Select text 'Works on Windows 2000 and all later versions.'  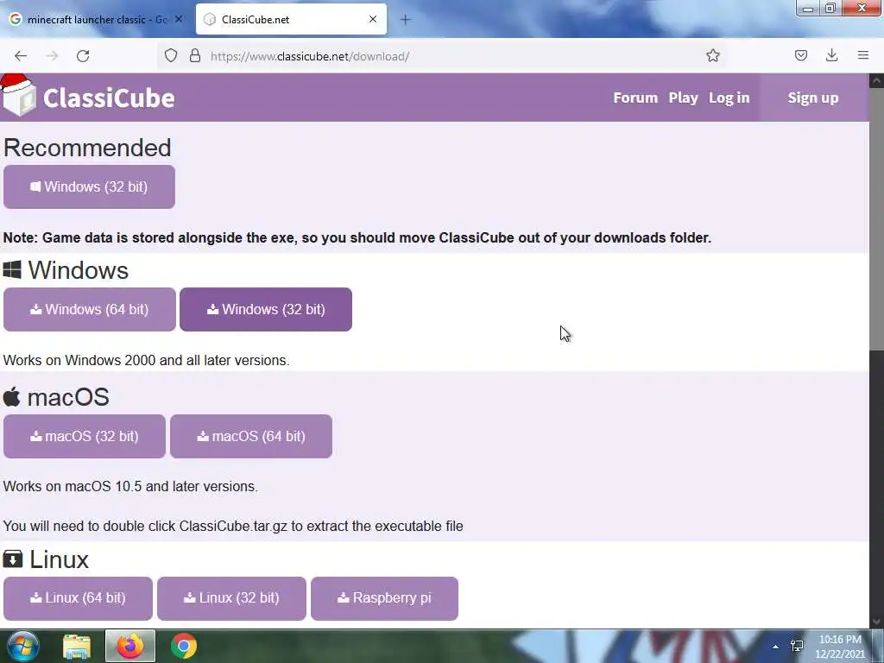146,360
